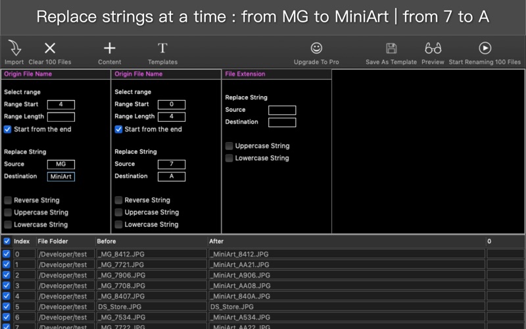Click Destination field containing MiniArt
Viewport: 526px width, 329px height.
(61, 176)
